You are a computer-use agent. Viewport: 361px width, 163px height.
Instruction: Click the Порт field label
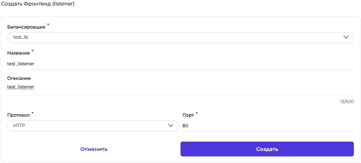(188, 115)
